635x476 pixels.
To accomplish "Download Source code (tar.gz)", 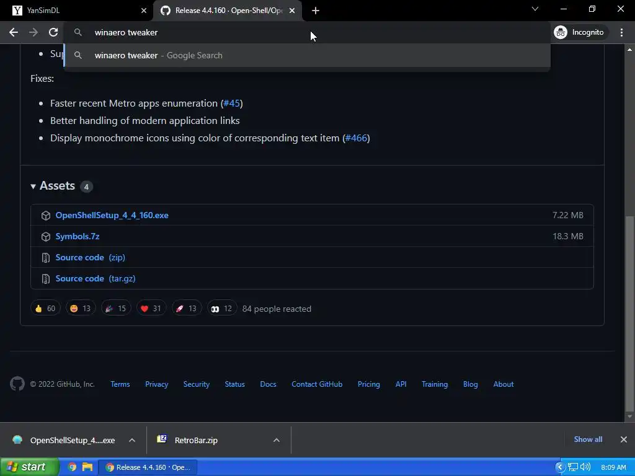I will click(x=95, y=278).
